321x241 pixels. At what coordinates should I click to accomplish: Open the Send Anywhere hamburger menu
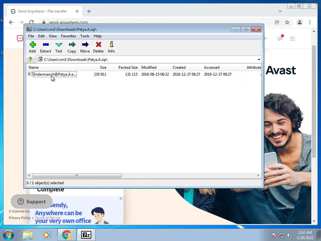click(x=292, y=39)
